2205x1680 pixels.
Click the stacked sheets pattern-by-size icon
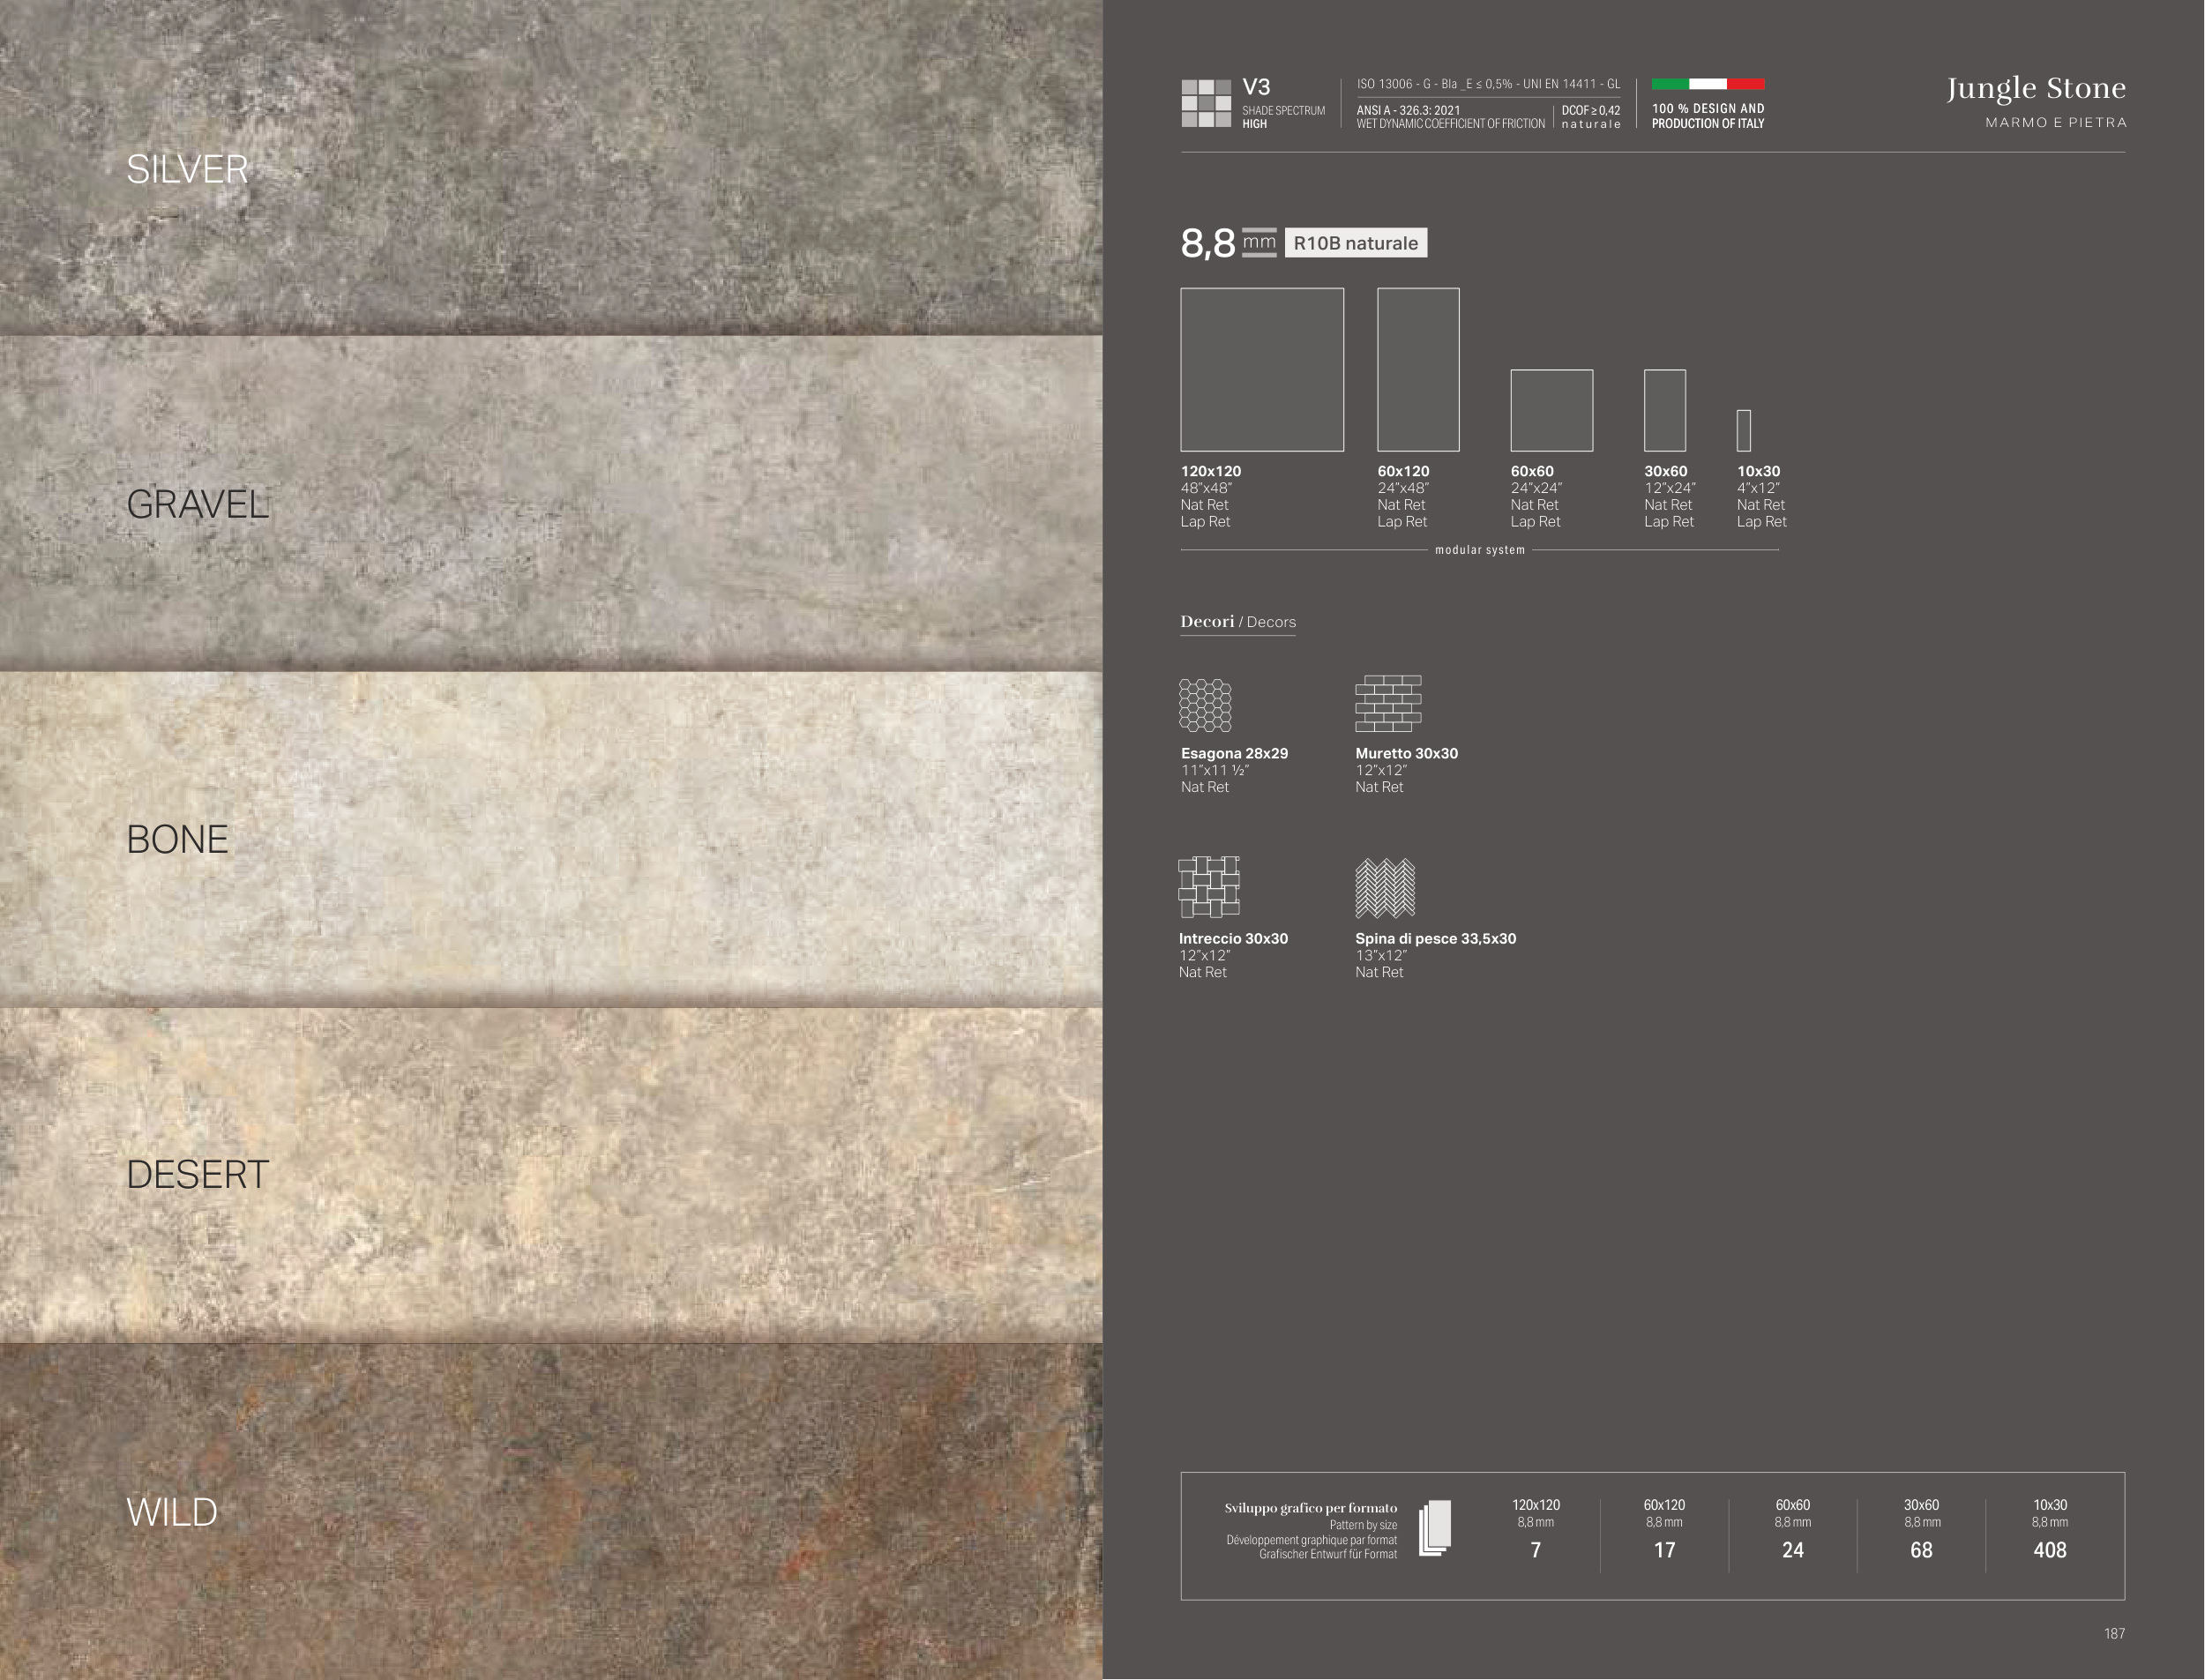[x=1435, y=1528]
